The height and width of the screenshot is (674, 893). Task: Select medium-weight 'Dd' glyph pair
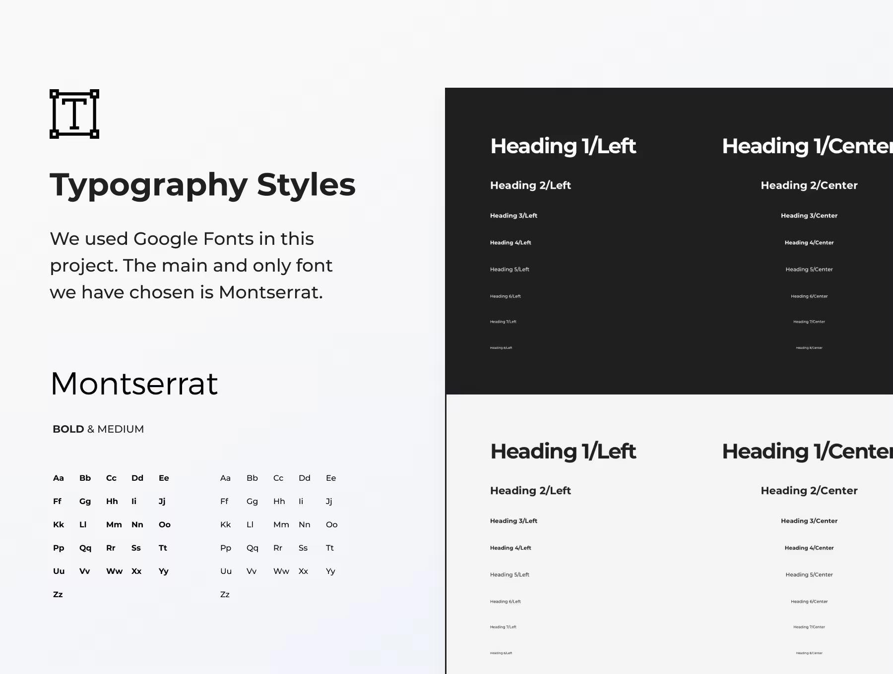point(305,478)
